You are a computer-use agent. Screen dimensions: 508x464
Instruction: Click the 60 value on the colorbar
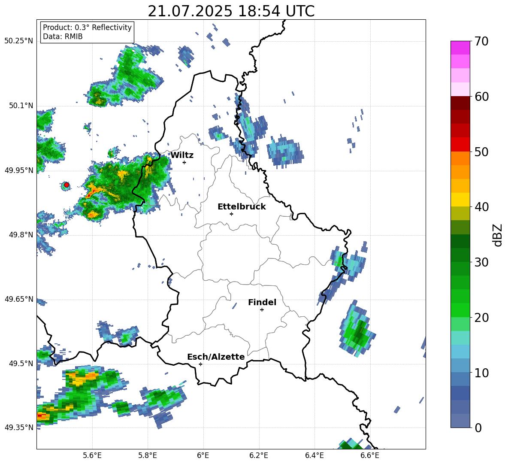pyautogui.click(x=481, y=97)
